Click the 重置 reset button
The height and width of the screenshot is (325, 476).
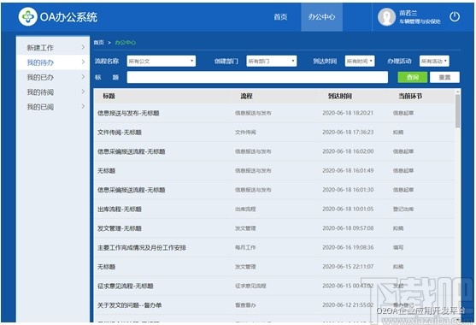pos(444,77)
